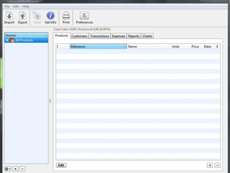The height and width of the screenshot is (173, 230).
Task: Add a new source with the plus button
Action: click(15, 169)
